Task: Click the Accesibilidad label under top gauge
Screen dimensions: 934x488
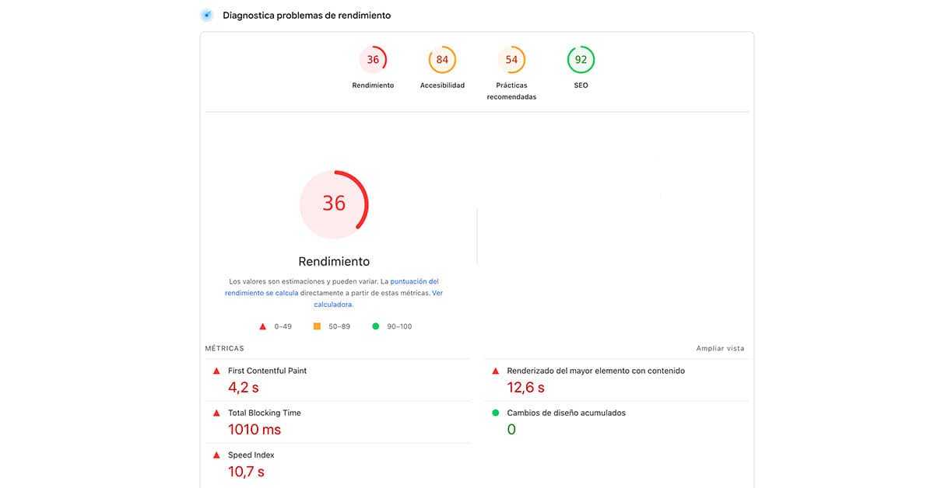Action: tap(442, 85)
